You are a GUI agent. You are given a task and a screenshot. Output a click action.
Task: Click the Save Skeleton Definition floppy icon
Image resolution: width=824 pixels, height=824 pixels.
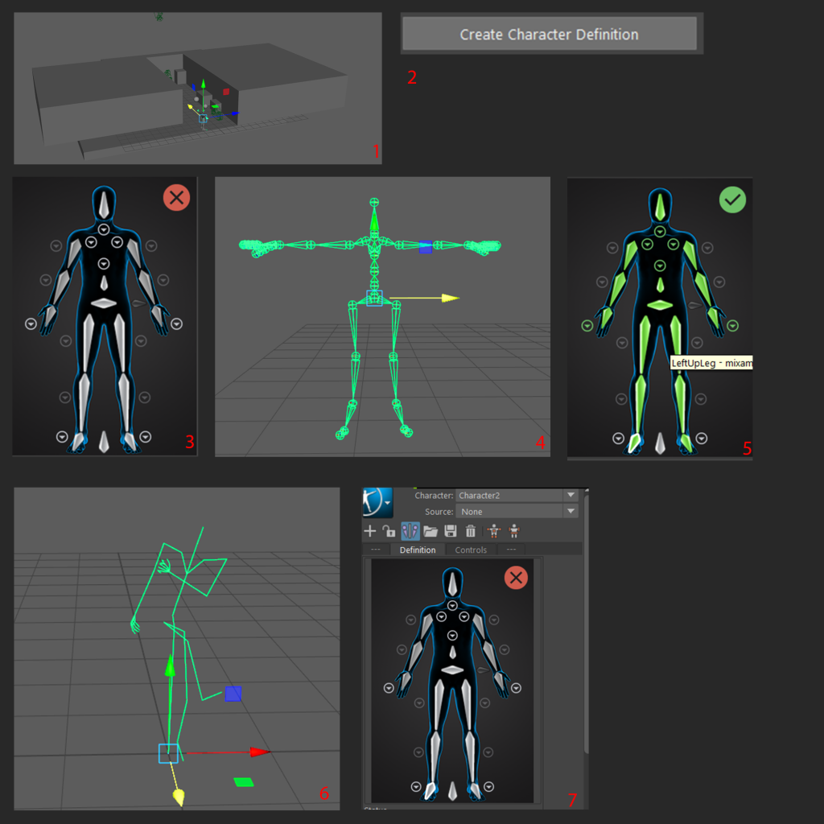pyautogui.click(x=451, y=531)
